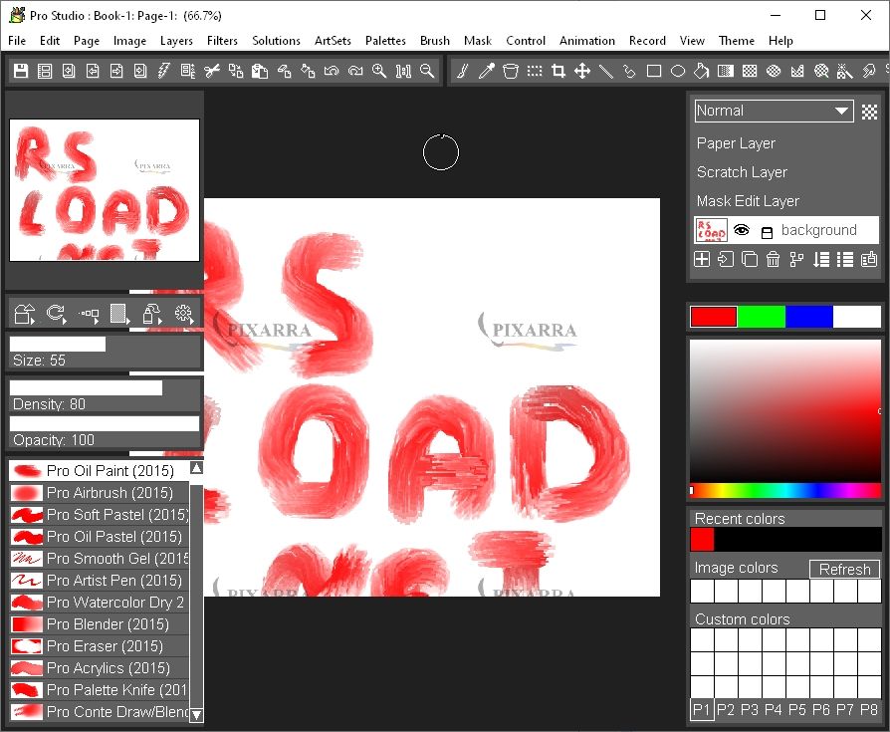Set zoom to 1:1 icon
This screenshot has height=732, width=890.
(x=403, y=71)
